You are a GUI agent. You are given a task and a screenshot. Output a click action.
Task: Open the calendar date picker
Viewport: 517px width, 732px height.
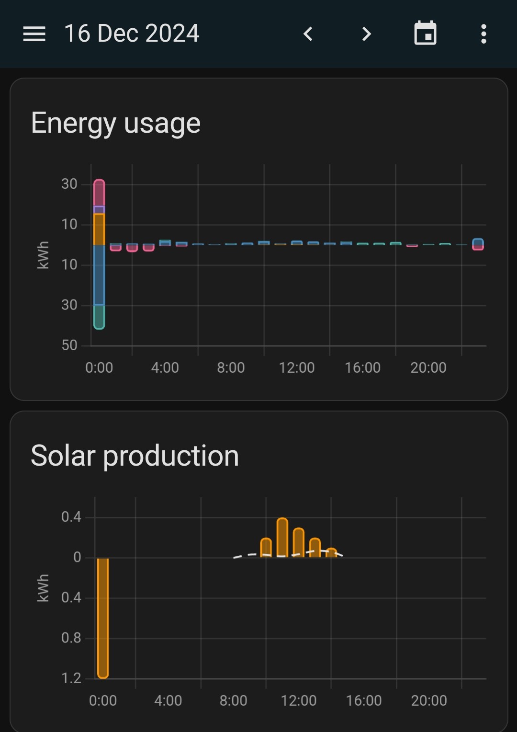425,34
